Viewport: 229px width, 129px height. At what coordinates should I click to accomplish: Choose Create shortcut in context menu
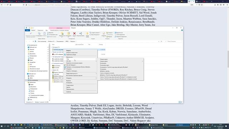click(80, 85)
